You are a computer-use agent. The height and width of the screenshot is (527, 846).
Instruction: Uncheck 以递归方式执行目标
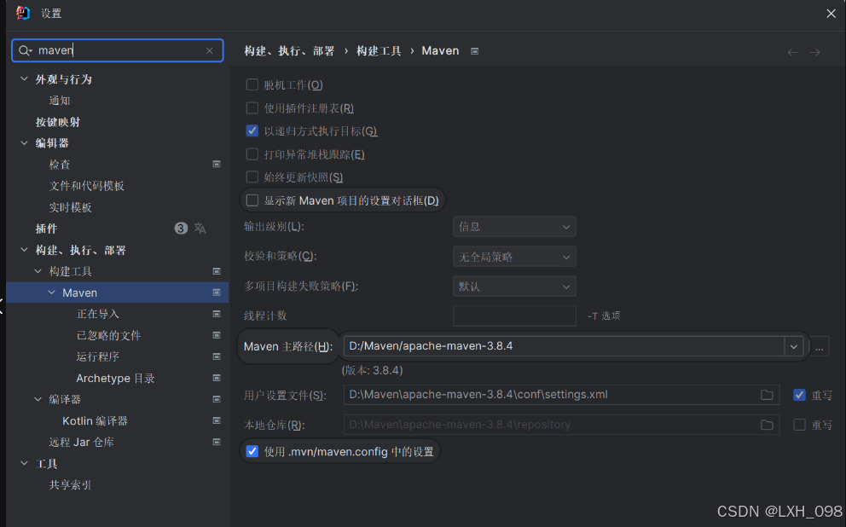pos(252,131)
